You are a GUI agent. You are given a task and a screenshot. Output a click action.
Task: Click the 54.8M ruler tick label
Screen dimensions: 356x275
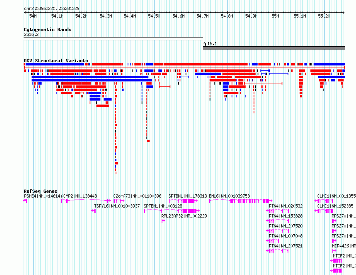227,16
